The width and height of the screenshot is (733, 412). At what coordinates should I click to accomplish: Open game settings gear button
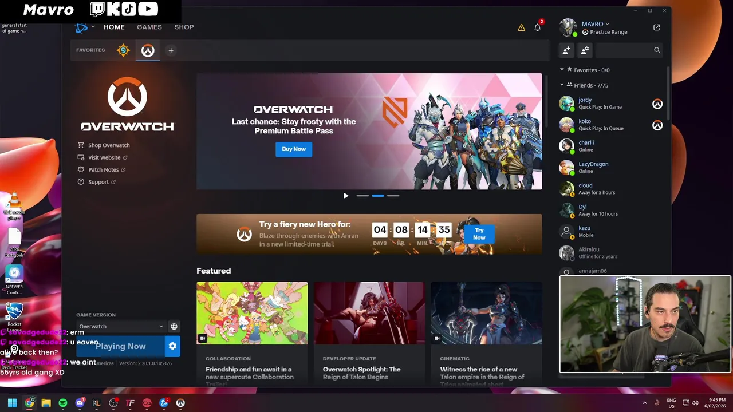pos(172,346)
